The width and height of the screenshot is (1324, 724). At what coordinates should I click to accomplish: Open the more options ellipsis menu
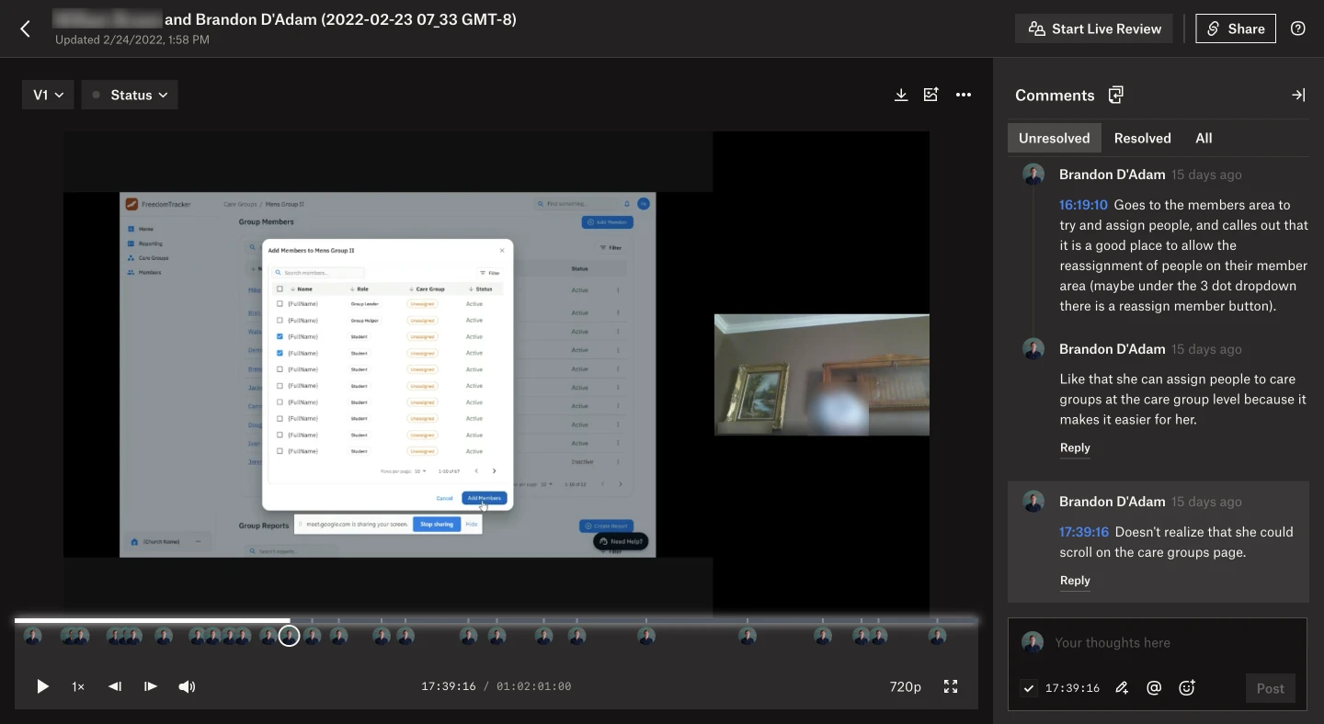pyautogui.click(x=964, y=95)
